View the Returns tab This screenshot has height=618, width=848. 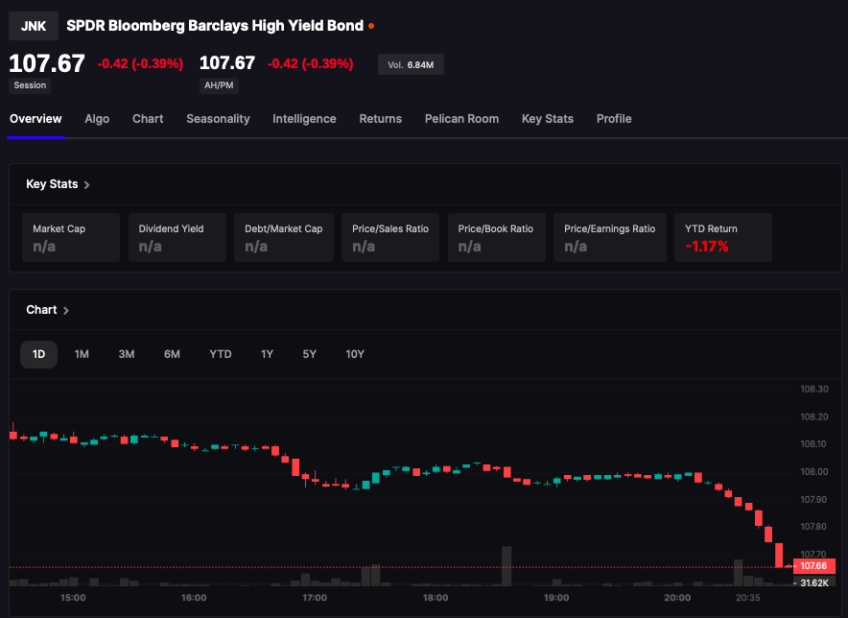tap(381, 119)
